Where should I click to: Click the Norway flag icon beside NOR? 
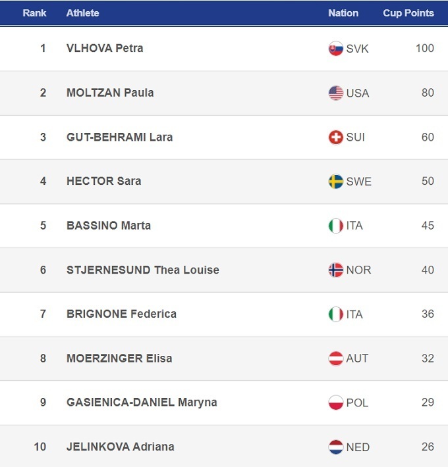click(336, 270)
